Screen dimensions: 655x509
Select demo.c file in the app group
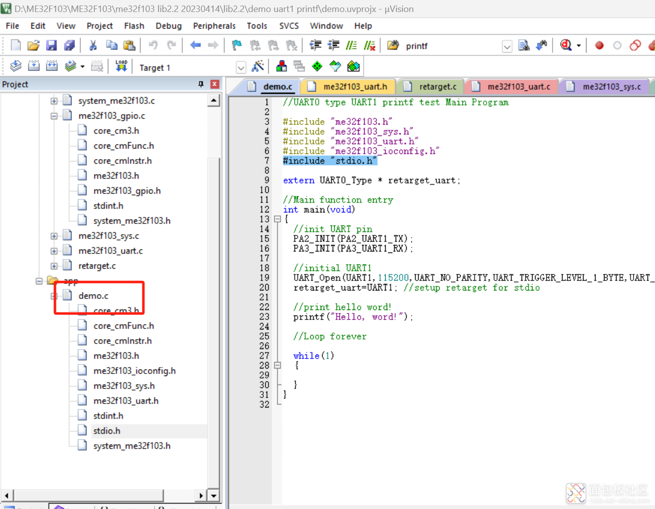[93, 295]
